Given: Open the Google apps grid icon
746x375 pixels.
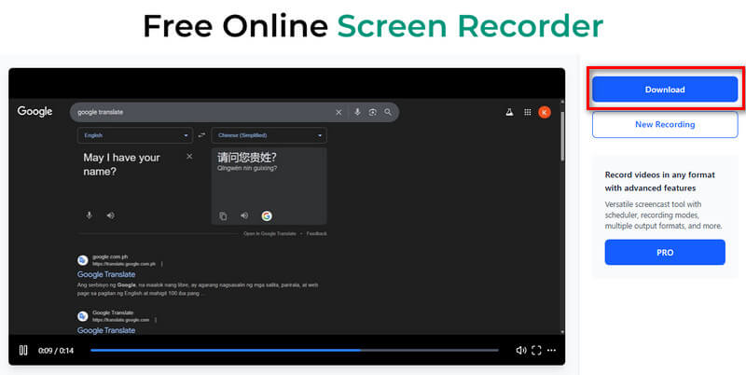Looking at the screenshot, I should pyautogui.click(x=527, y=112).
